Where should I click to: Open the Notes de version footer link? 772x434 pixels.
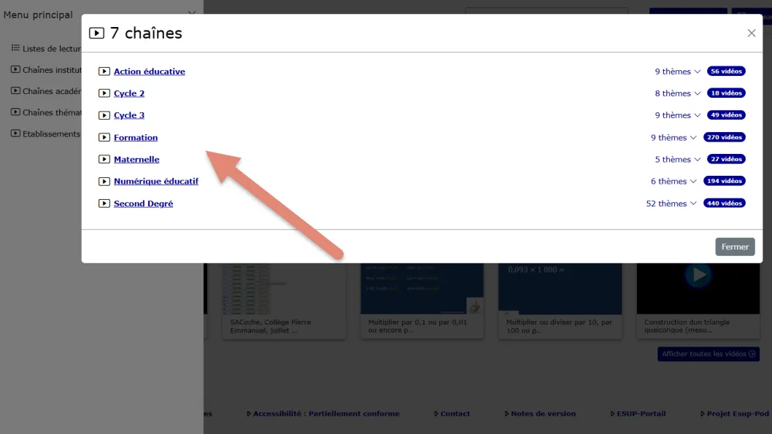tap(540, 414)
